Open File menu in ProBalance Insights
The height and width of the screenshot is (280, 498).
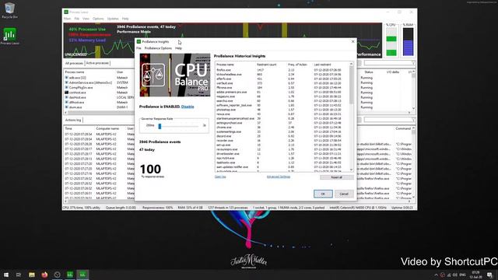(x=139, y=48)
